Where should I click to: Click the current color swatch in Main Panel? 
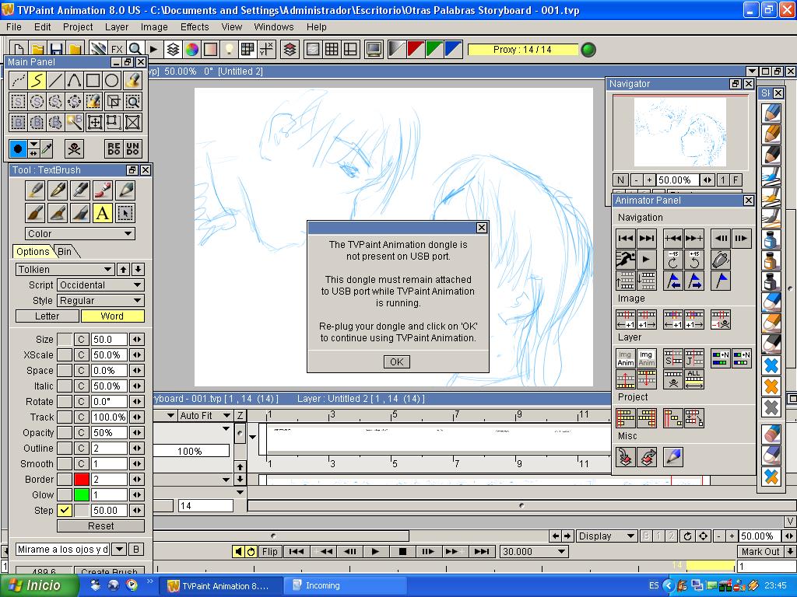[x=18, y=148]
